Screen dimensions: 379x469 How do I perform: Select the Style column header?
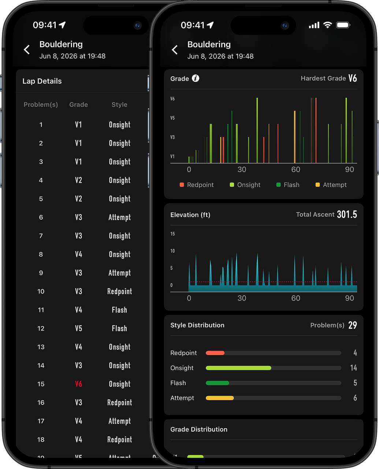coord(119,105)
